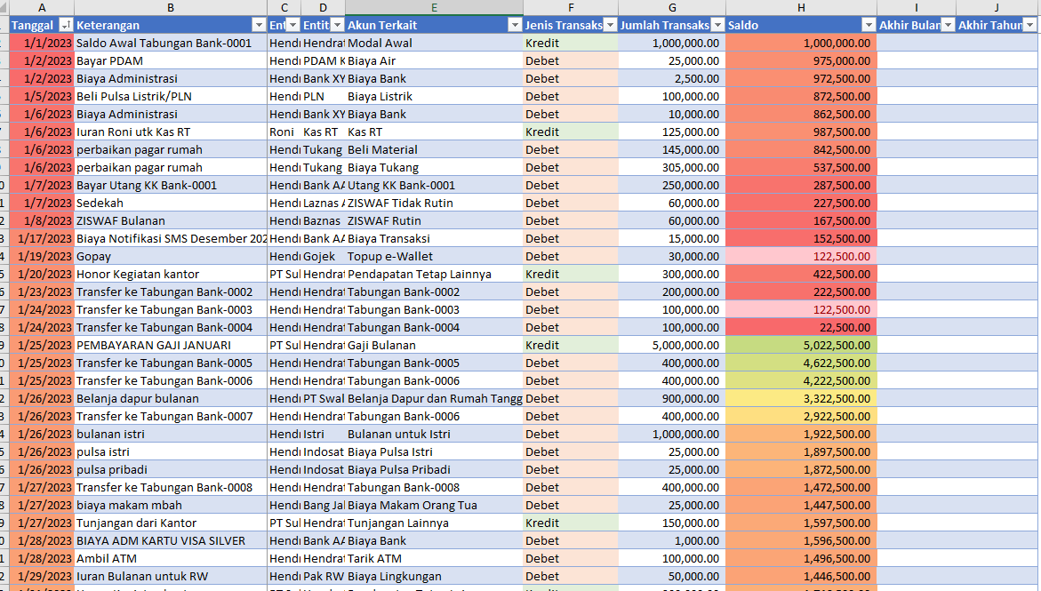This screenshot has height=591, width=1041.
Task: Select the 'Pendapatan Tetap Lainnya' cell
Action: [x=434, y=275]
